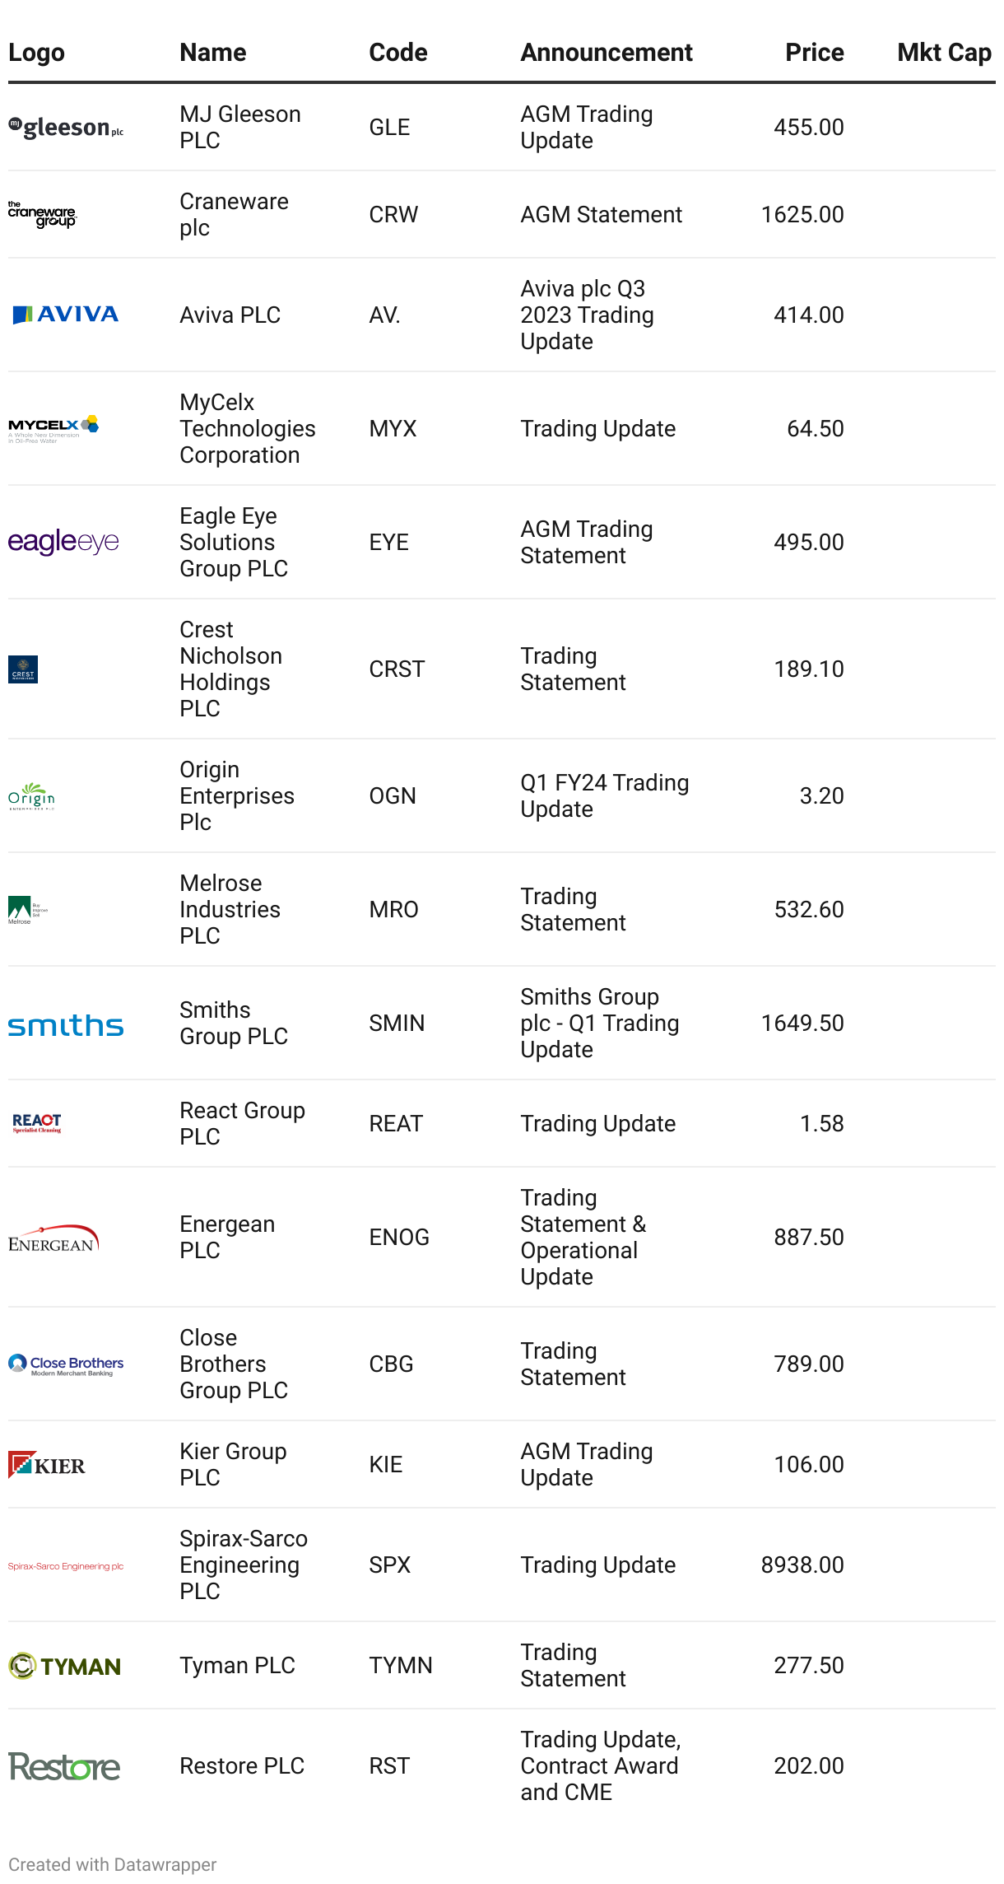Viewport: 1004px width, 1884px height.
Task: Click the eagleeye logo
Action: point(63,542)
